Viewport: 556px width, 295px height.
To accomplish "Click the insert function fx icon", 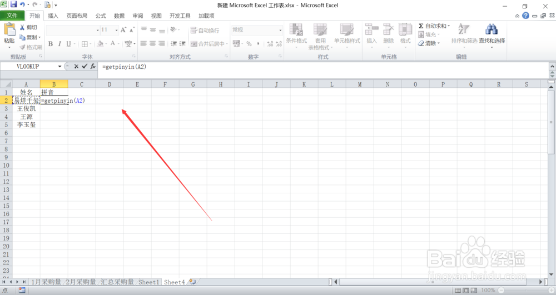I will pyautogui.click(x=92, y=66).
